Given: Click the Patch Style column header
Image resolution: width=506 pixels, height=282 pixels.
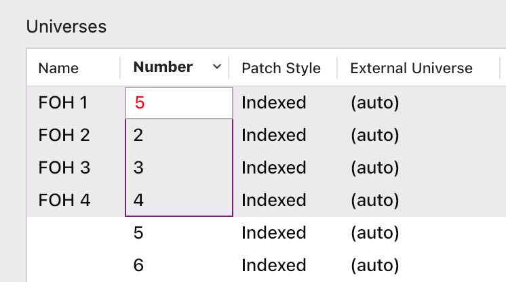Looking at the screenshot, I should tap(281, 68).
